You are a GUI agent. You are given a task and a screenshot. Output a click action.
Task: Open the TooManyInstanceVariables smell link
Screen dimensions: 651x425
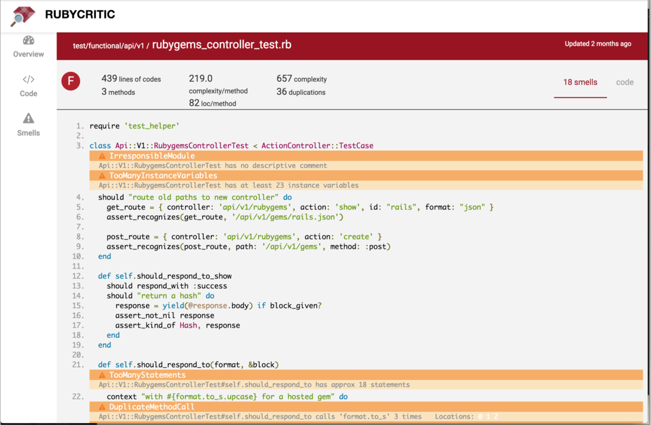pyautogui.click(x=163, y=176)
